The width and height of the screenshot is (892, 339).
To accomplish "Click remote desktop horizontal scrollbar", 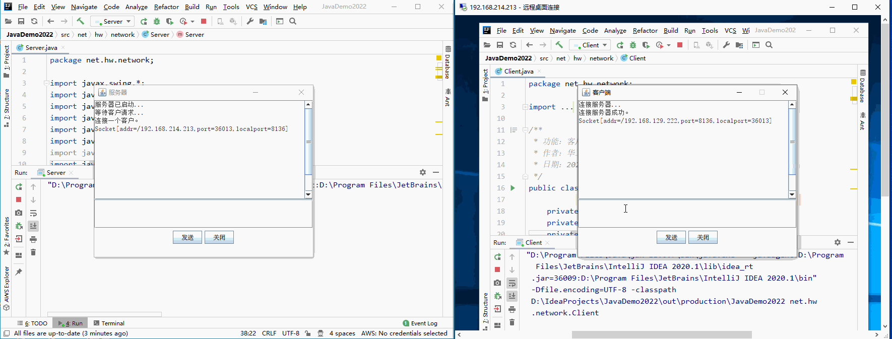I will coord(662,335).
